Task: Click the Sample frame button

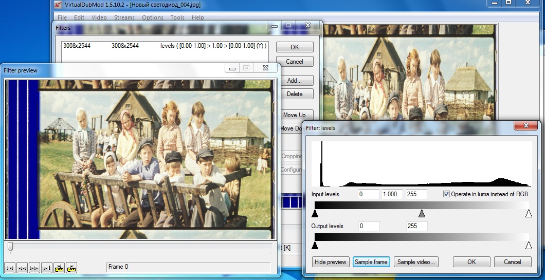Action: [x=371, y=262]
